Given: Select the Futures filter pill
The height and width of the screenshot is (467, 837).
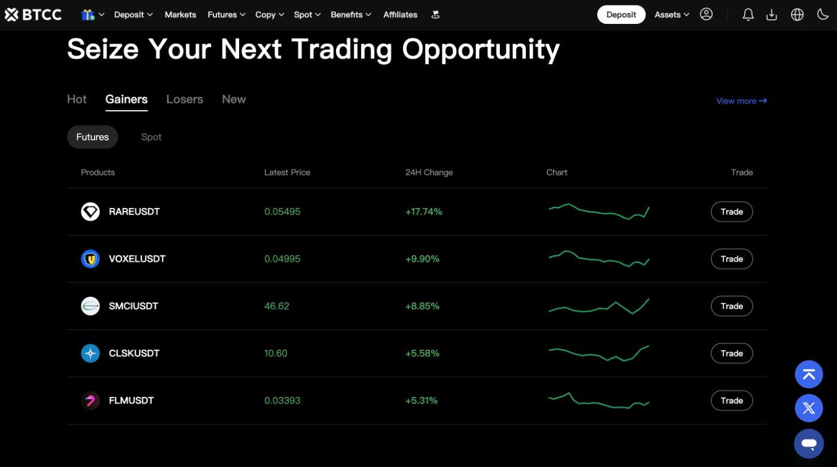Looking at the screenshot, I should click(92, 137).
